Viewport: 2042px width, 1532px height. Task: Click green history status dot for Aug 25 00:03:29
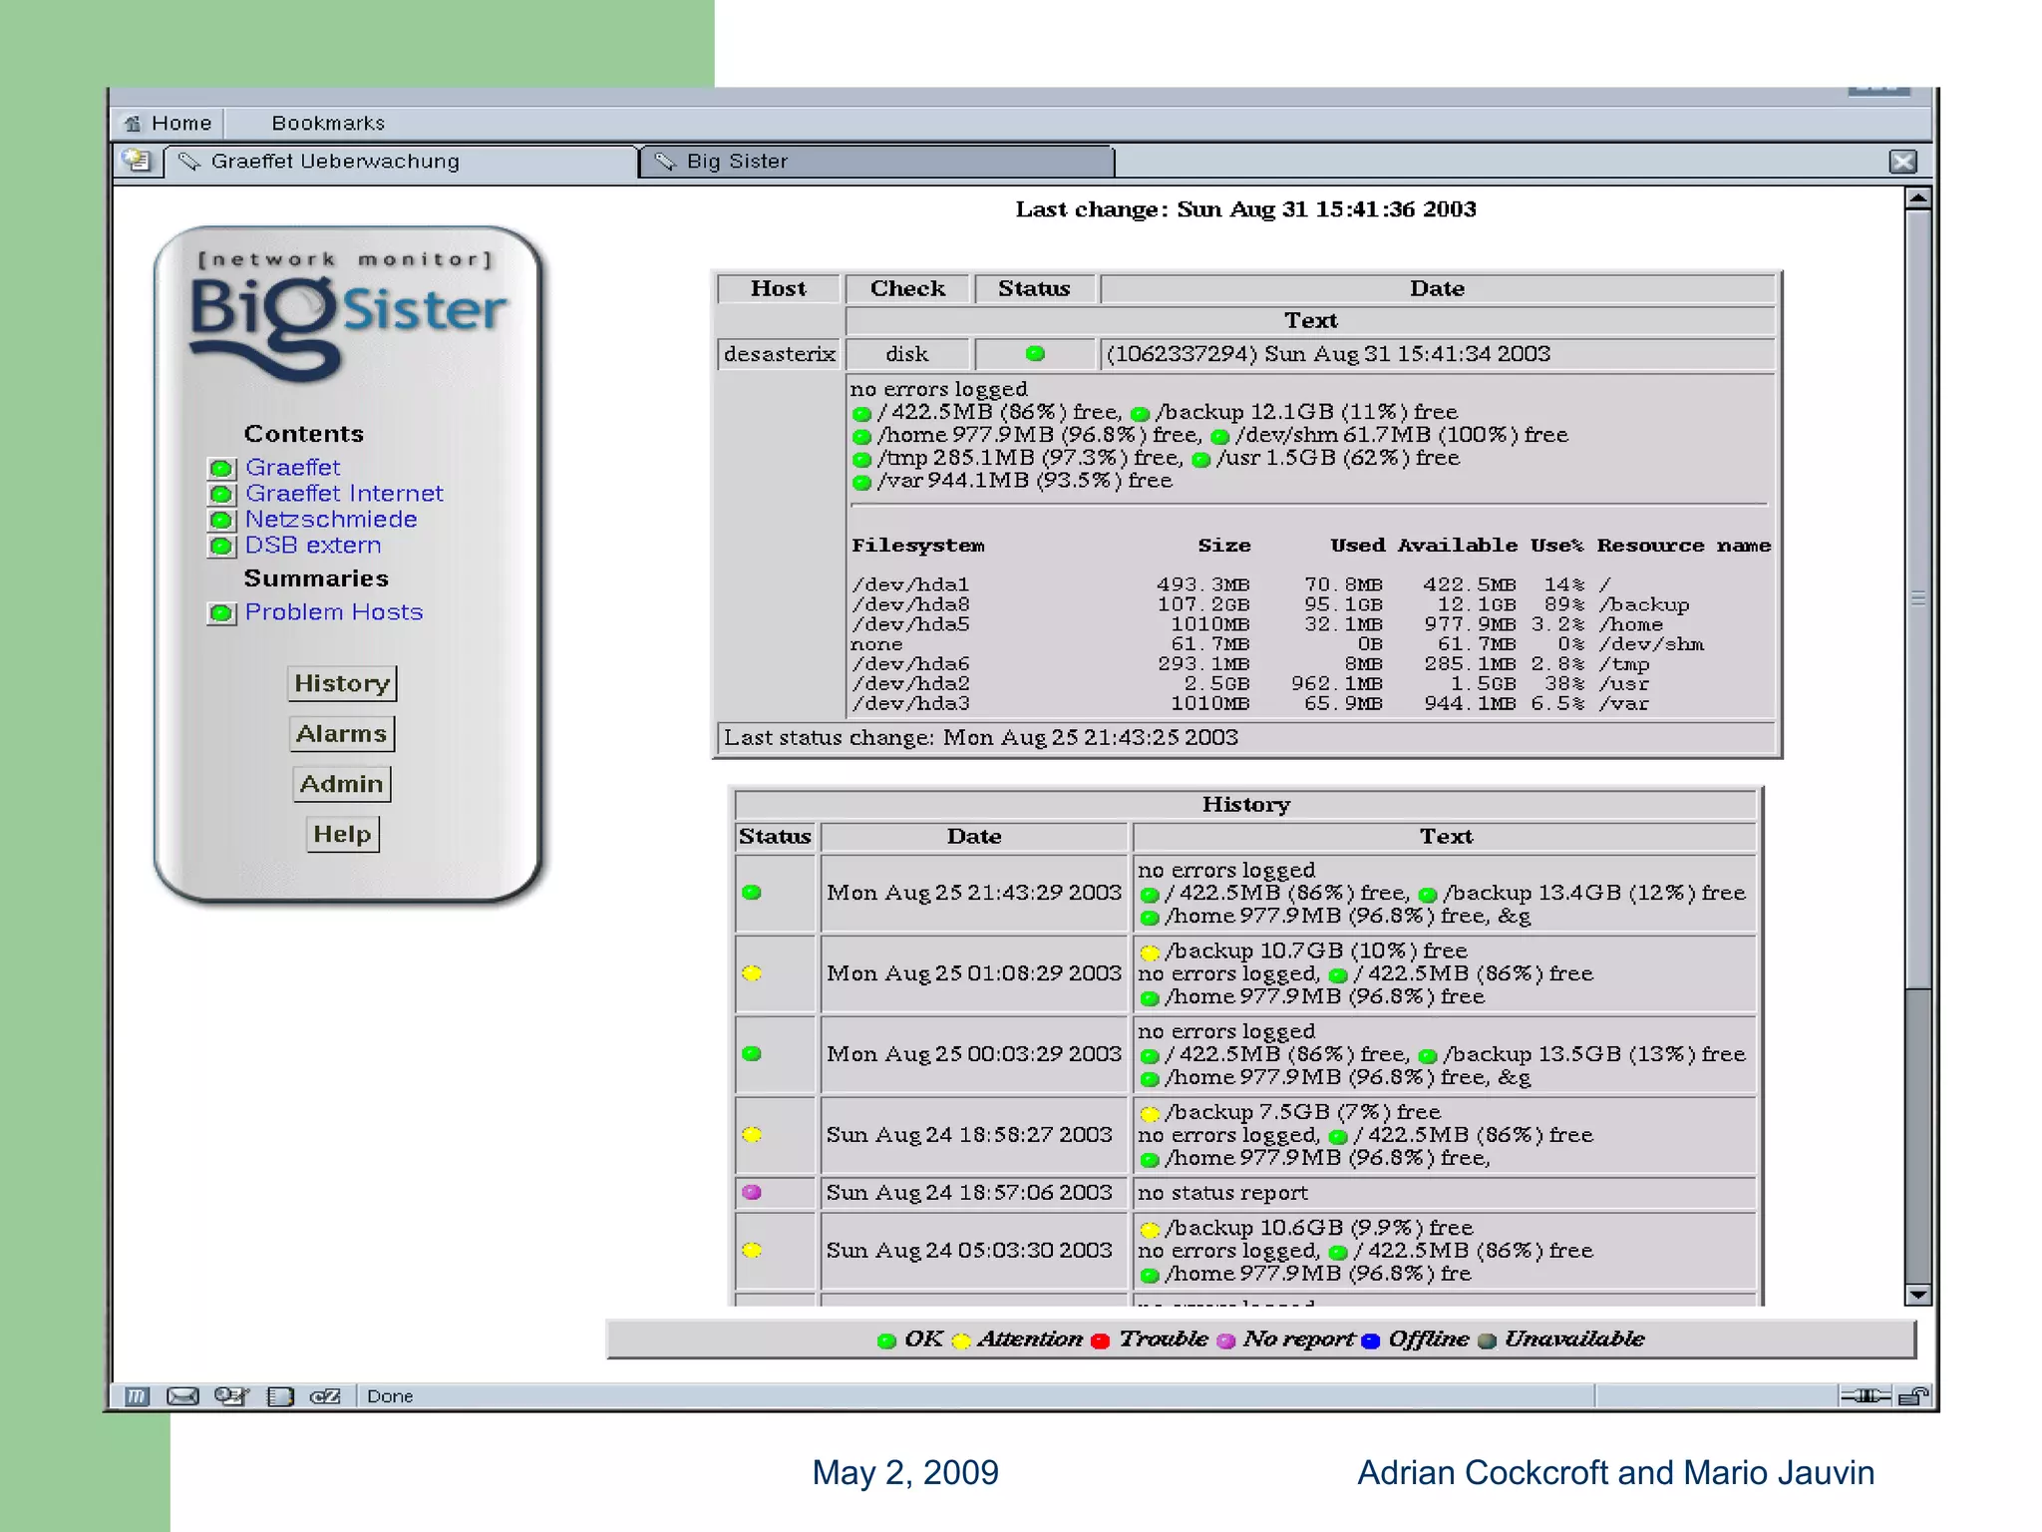pos(752,1054)
